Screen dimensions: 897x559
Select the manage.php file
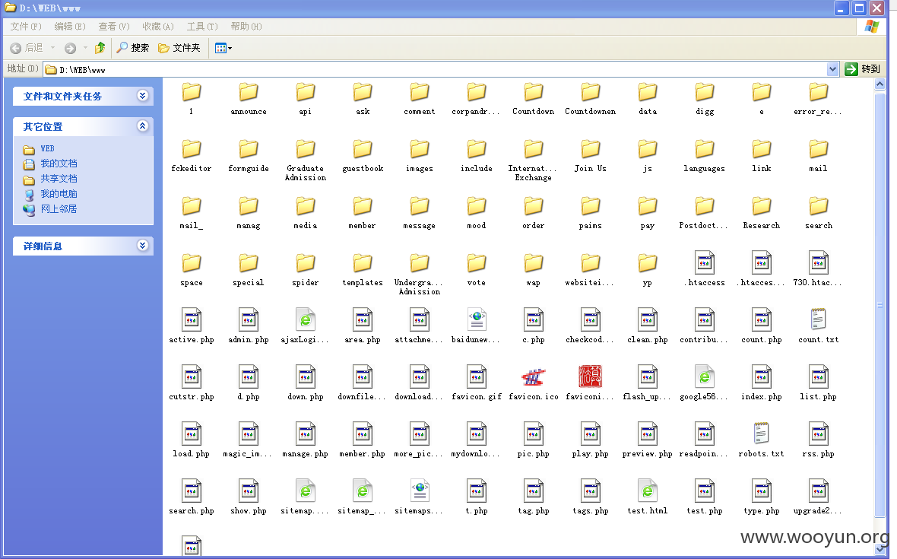[306, 440]
